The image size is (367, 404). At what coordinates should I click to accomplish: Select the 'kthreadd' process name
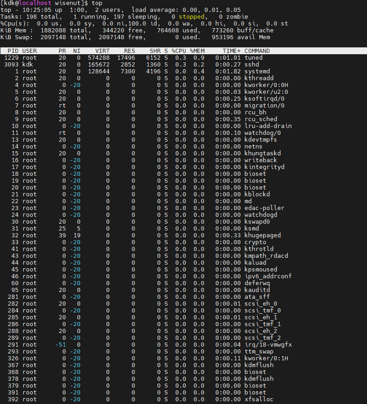259,78
